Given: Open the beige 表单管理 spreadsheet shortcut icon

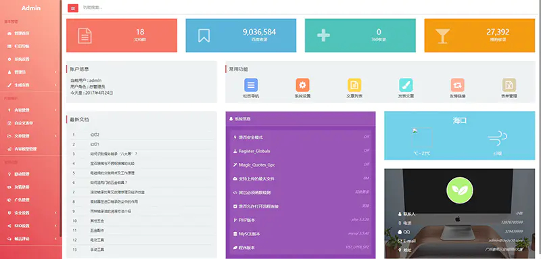Looking at the screenshot, I should point(509,85).
